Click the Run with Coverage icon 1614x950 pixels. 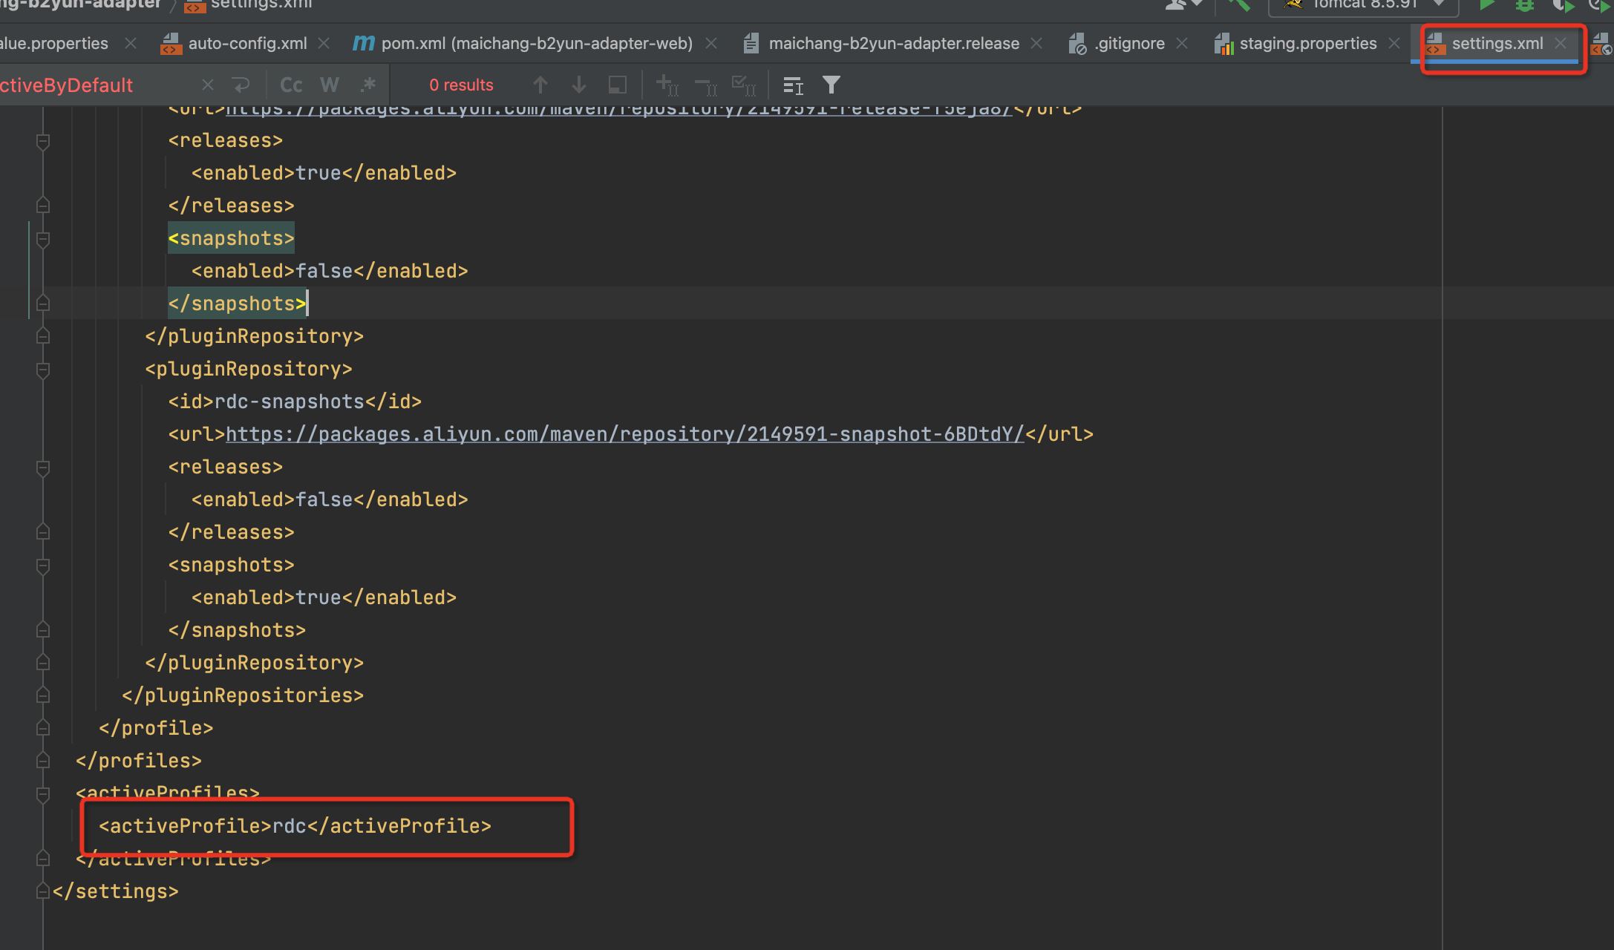click(x=1564, y=5)
